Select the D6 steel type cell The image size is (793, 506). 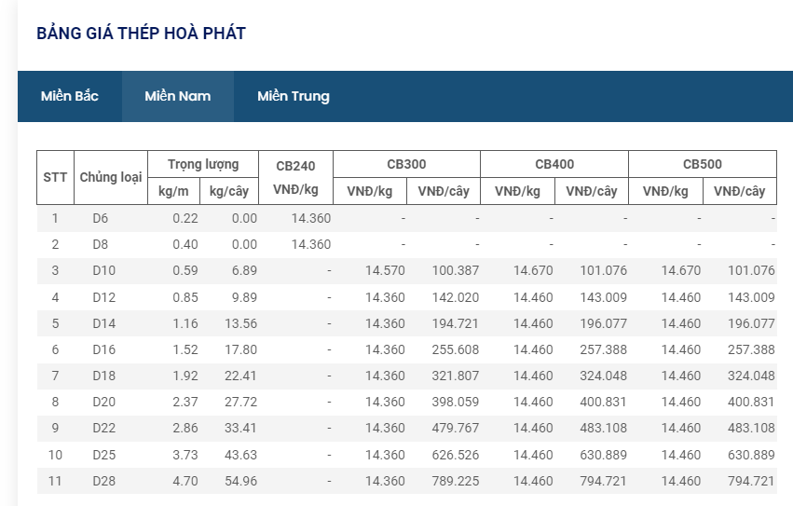tap(101, 218)
